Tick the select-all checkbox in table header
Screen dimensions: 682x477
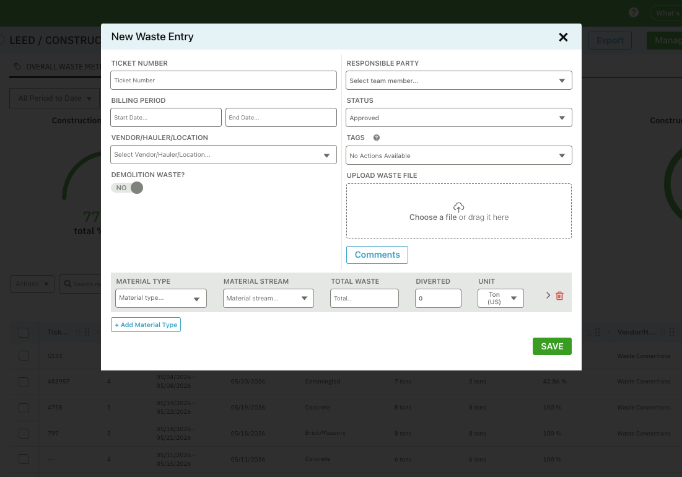pos(24,333)
